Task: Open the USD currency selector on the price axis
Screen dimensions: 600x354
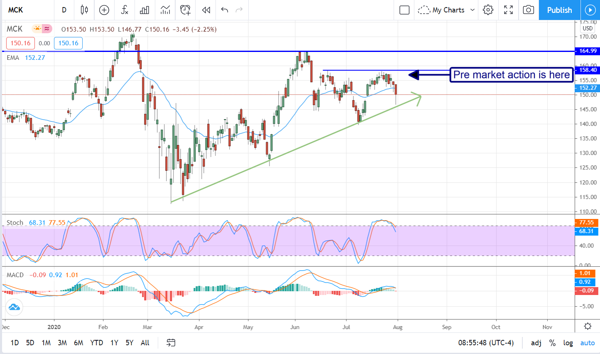Action: (588, 28)
